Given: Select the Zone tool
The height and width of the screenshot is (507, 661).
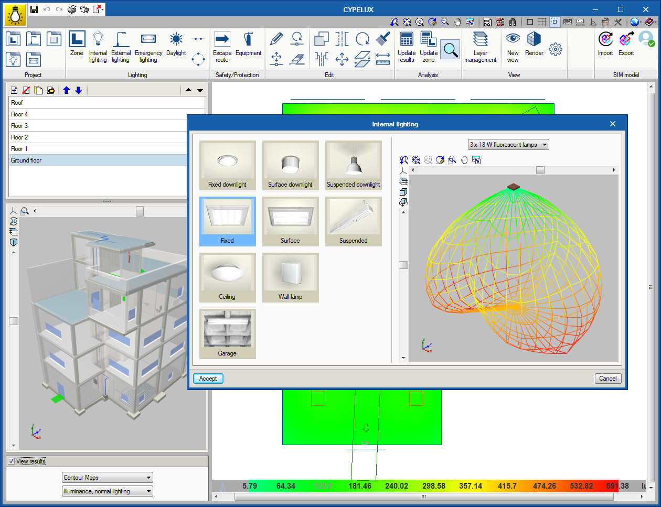Looking at the screenshot, I should click(77, 44).
